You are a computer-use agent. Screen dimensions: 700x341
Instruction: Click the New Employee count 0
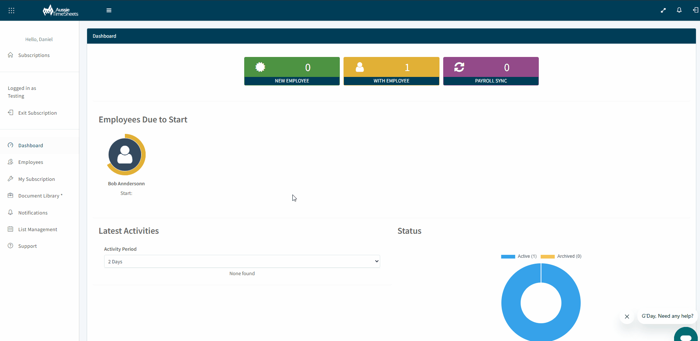[308, 67]
